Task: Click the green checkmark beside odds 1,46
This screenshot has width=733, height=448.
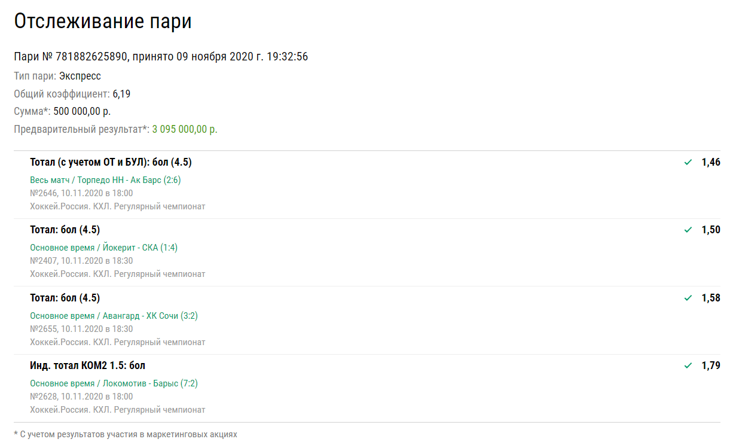Action: click(x=688, y=162)
